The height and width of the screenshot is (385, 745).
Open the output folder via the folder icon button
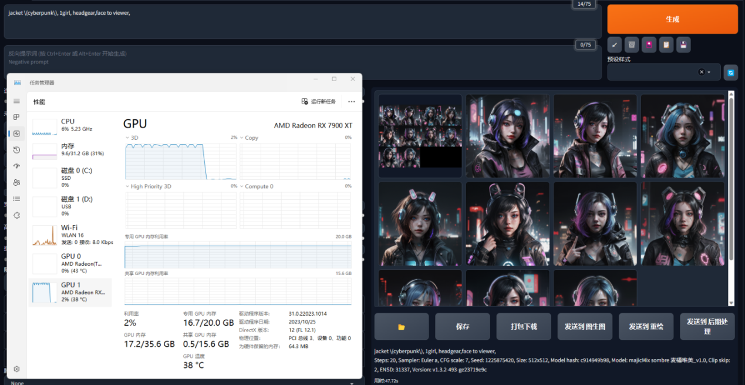(x=402, y=326)
